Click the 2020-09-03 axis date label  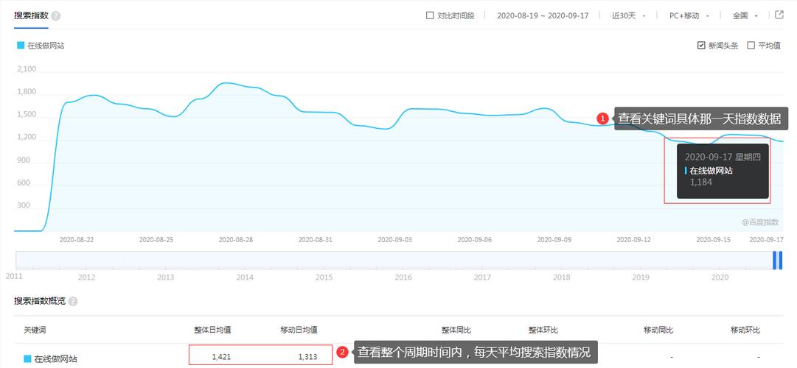395,240
